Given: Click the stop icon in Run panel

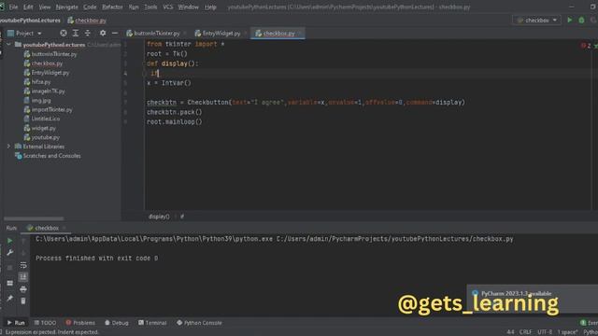Looking at the screenshot, I should [10, 268].
